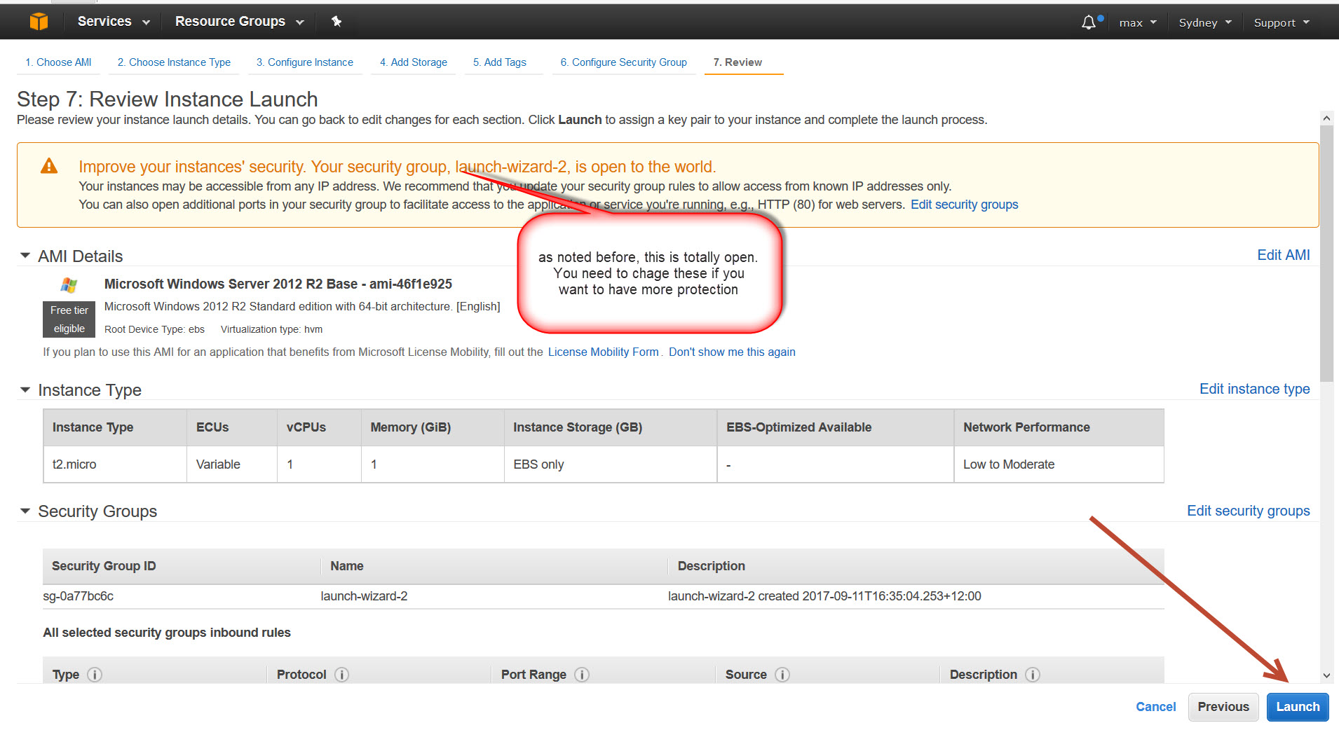Open the Services dropdown menu
Screen dimensions: 1339x730
pos(114,22)
